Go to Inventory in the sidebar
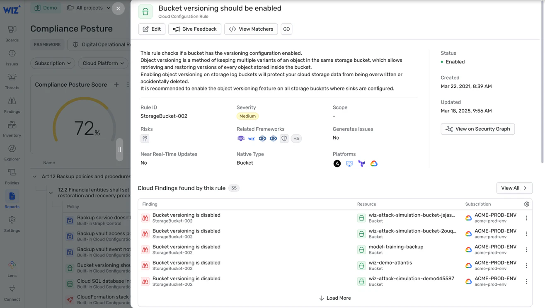This screenshot has height=308, width=545. coord(12,129)
